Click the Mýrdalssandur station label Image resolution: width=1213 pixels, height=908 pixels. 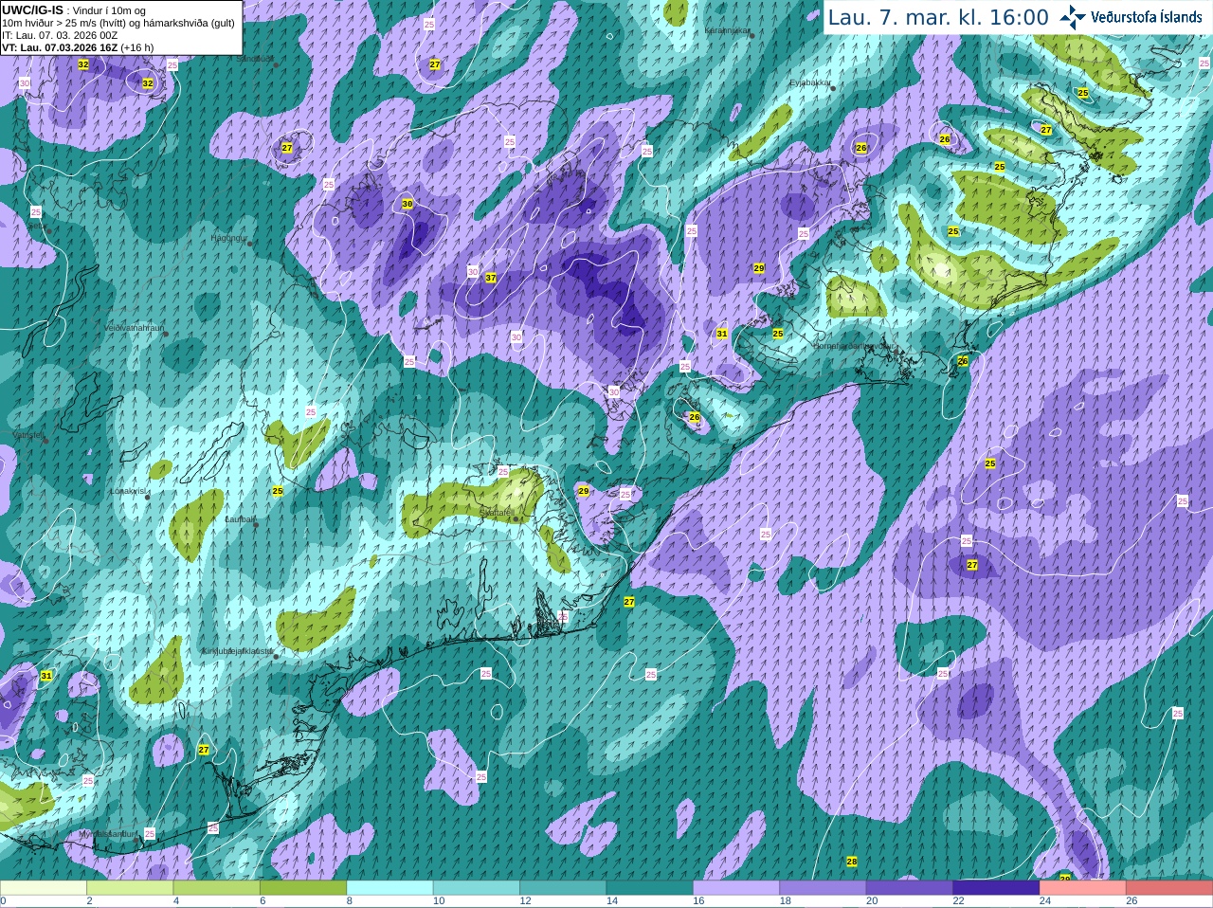(108, 833)
